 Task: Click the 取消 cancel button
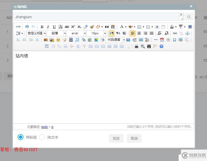134,138
